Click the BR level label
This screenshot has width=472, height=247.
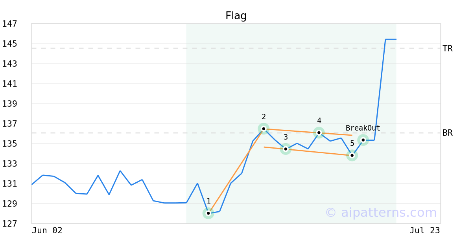click(x=448, y=133)
